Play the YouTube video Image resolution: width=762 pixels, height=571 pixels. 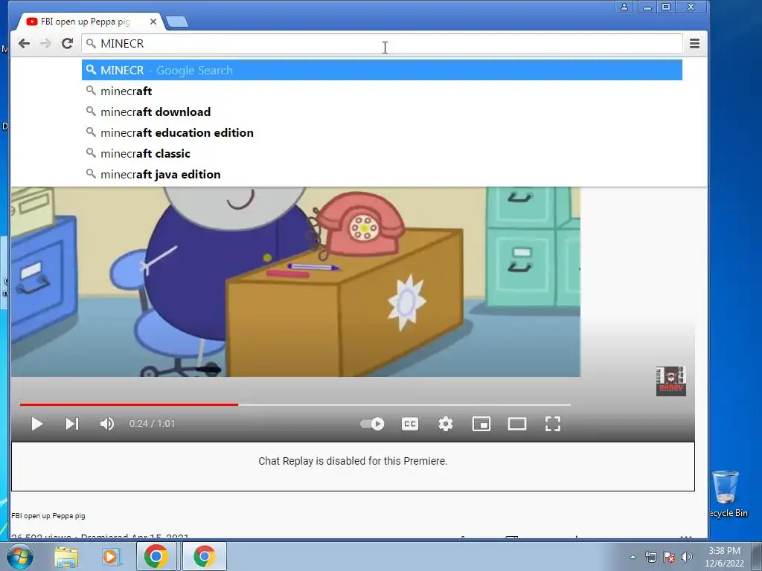tap(37, 424)
